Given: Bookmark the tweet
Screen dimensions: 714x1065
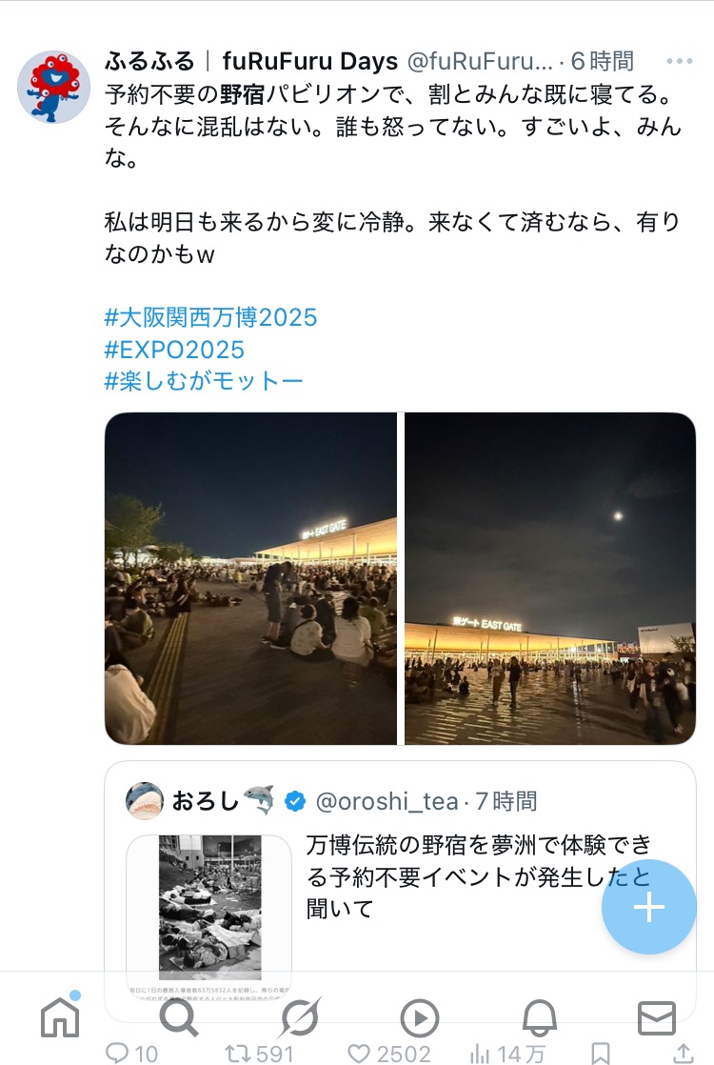Looking at the screenshot, I should [600, 1054].
